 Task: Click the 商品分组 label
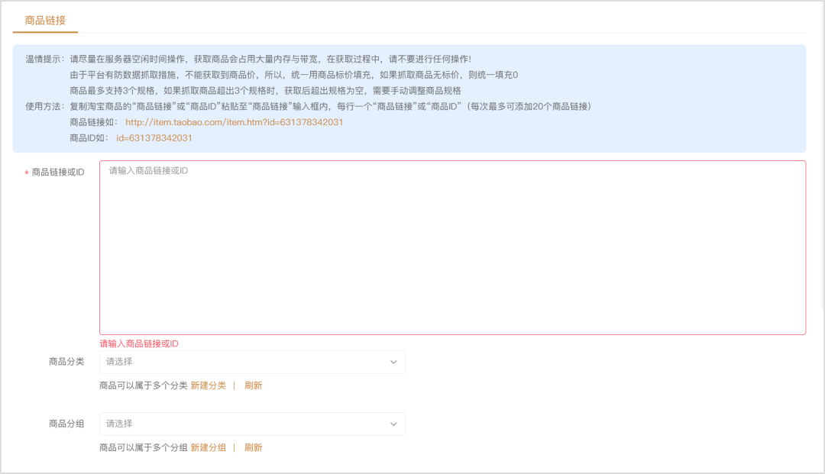[66, 424]
